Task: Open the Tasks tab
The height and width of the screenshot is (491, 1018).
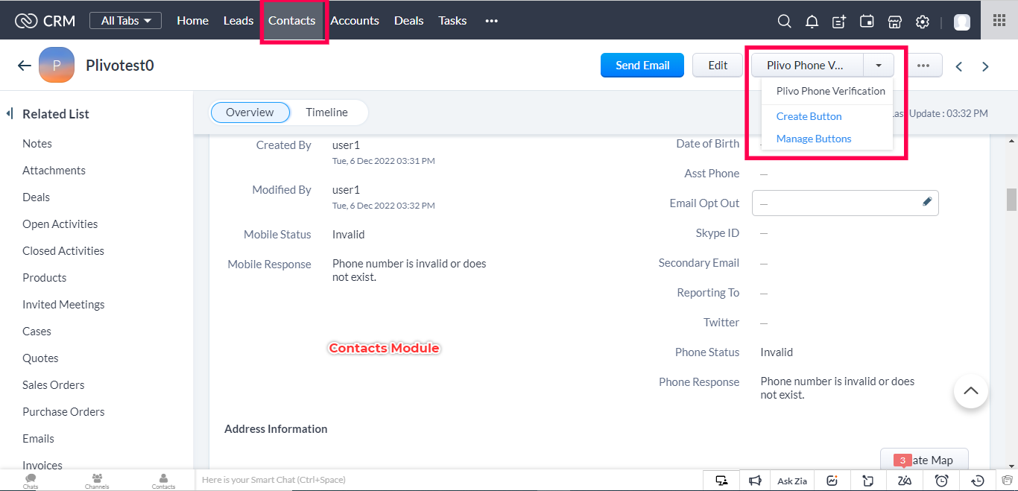Action: [x=452, y=21]
